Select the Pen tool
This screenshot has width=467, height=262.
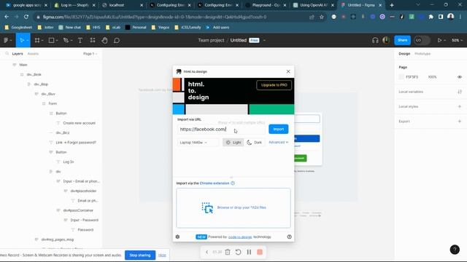tap(66, 40)
